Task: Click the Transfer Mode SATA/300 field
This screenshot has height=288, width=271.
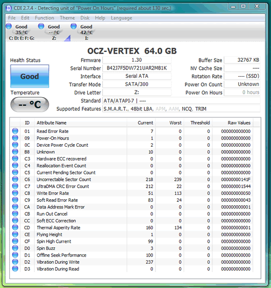Action: [137, 84]
